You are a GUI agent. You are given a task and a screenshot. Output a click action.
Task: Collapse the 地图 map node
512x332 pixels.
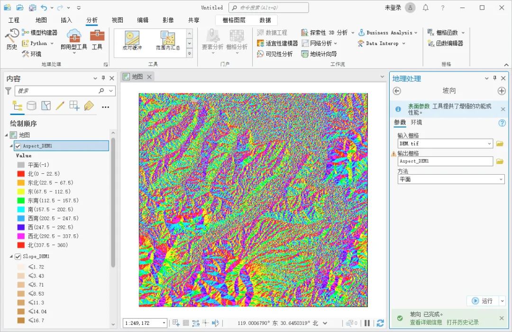7,135
